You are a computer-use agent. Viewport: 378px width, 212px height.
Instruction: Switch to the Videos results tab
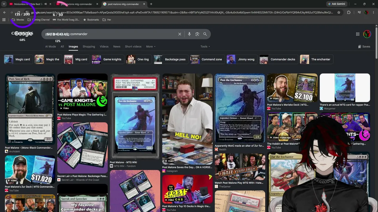pyautogui.click(x=104, y=47)
